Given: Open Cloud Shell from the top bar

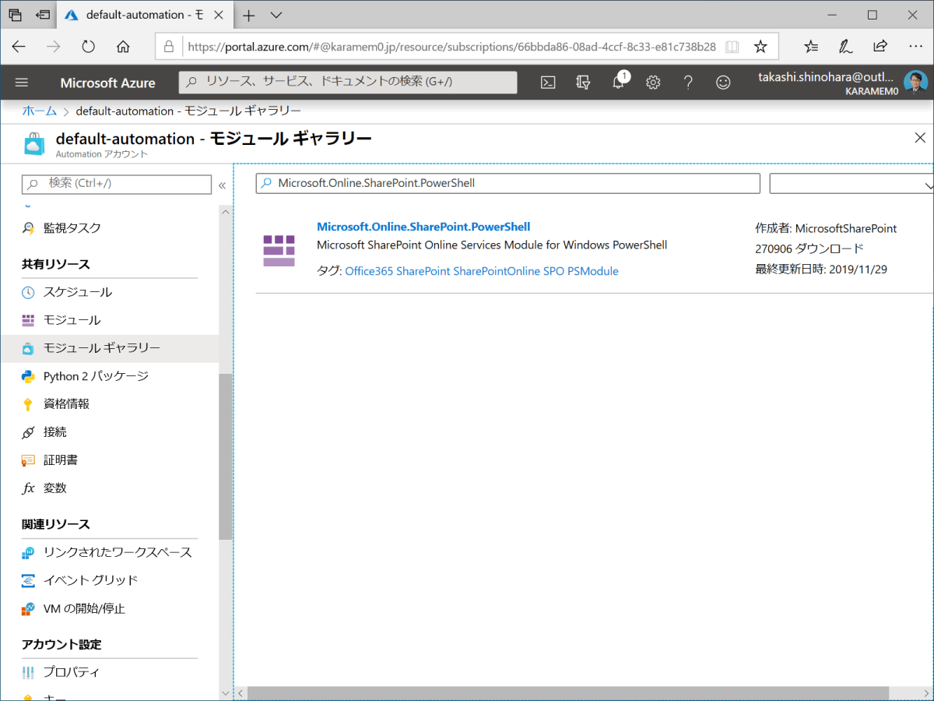Looking at the screenshot, I should tap(548, 83).
